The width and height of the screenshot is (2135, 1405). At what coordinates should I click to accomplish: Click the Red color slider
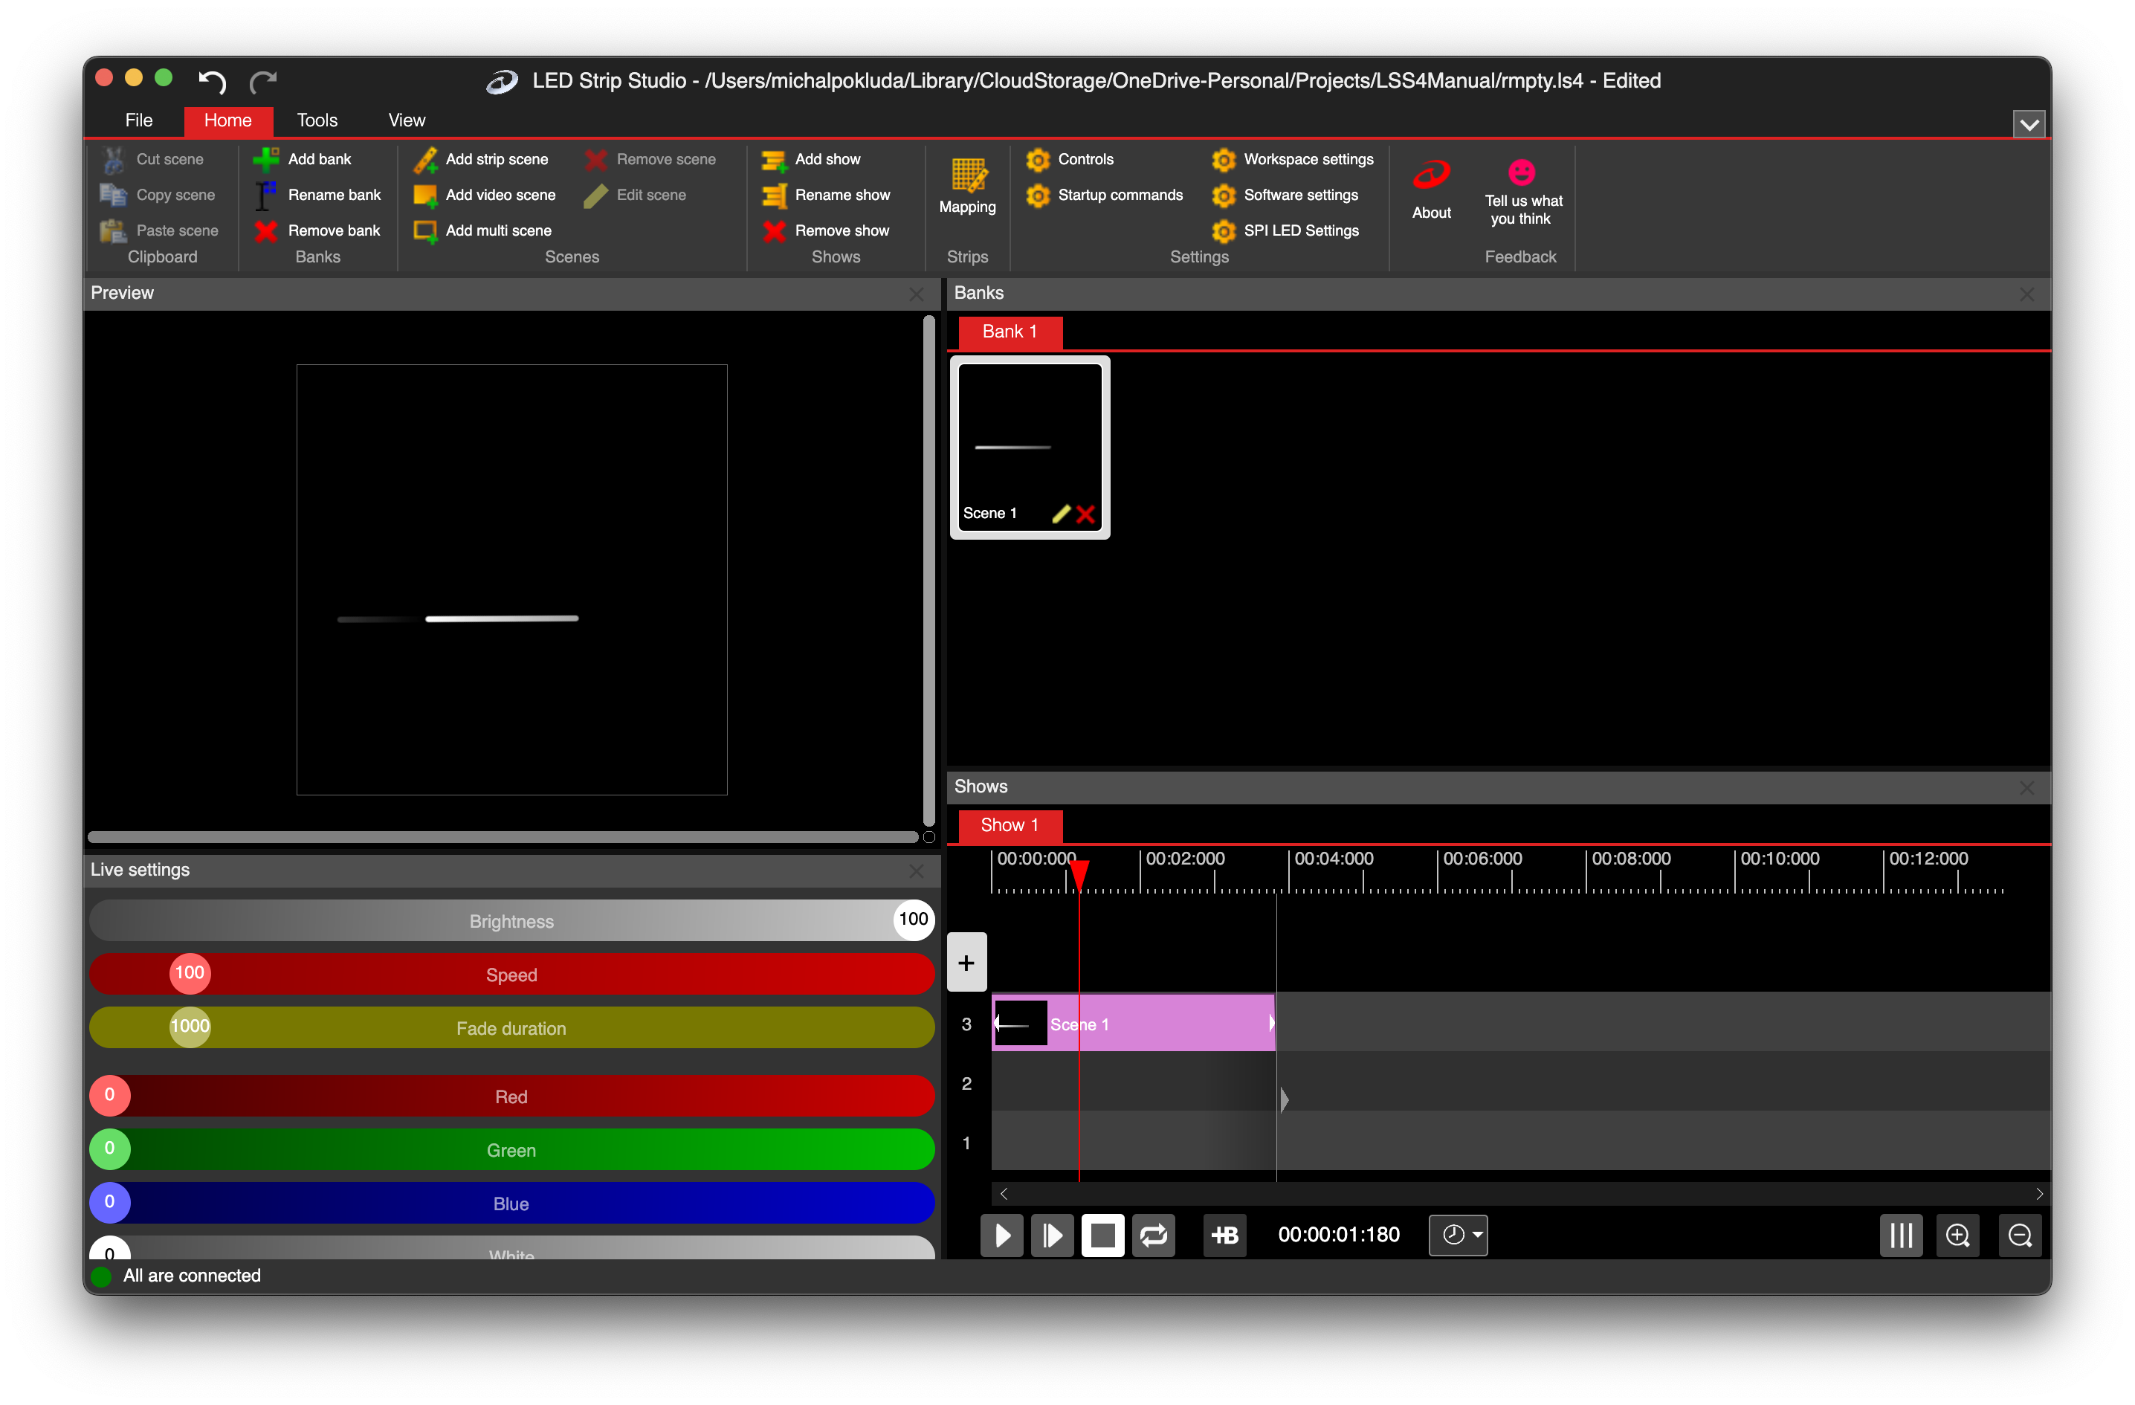[511, 1096]
